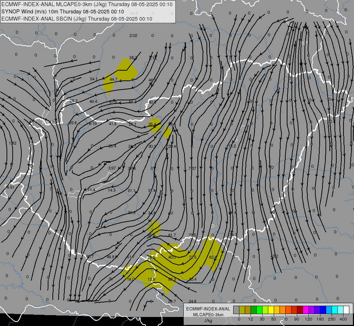Screen dimensions: 354x326
Task: Click the legend scale label '12'
Action: [x=251, y=319]
